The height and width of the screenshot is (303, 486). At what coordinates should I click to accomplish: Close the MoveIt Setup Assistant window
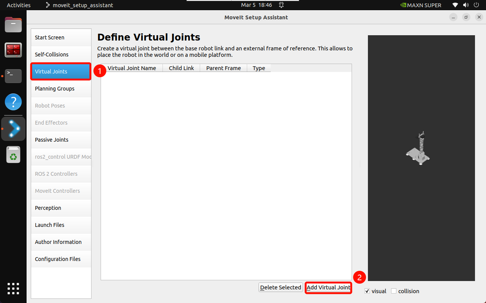point(479,17)
